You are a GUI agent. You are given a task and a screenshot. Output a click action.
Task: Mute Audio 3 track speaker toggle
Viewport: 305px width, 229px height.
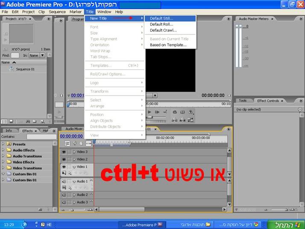64,203
